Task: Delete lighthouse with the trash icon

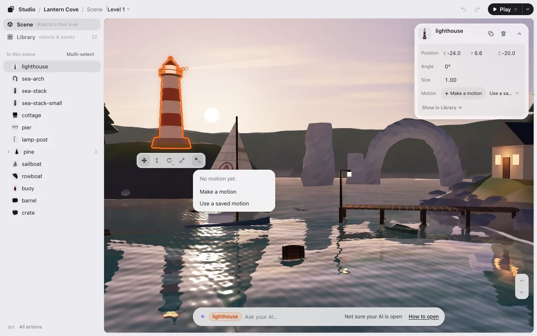Action: [x=503, y=34]
